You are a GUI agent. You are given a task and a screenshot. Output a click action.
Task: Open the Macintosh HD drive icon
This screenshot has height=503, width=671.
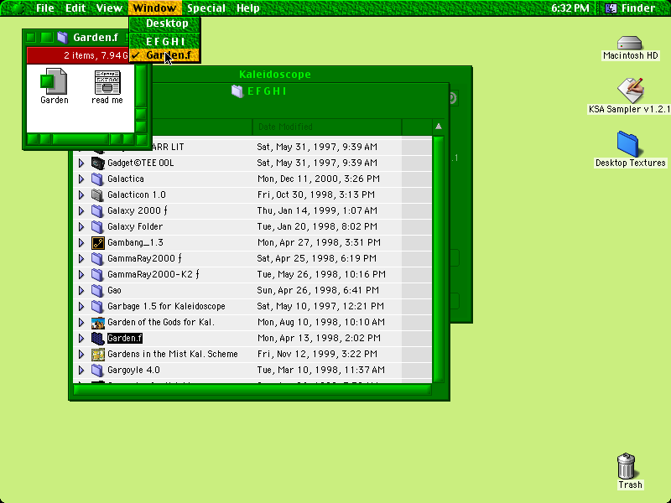pos(630,44)
